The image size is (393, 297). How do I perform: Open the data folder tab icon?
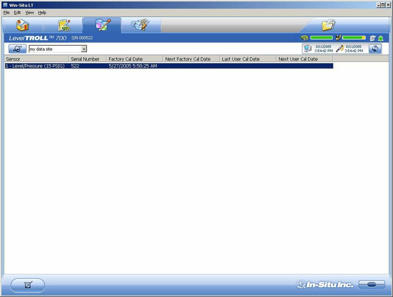[x=328, y=25]
